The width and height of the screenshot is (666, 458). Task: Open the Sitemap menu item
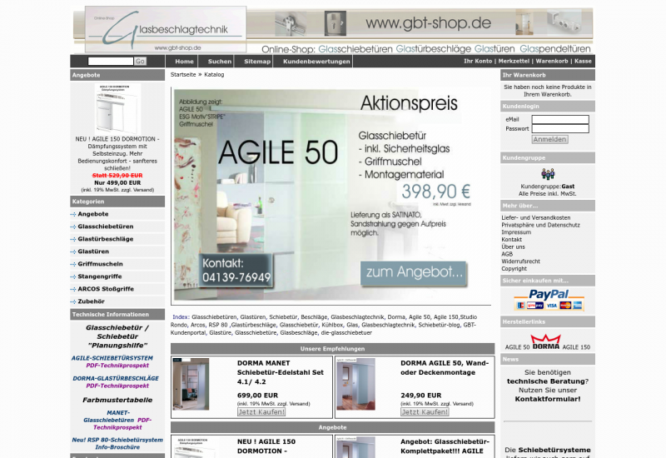pos(257,62)
